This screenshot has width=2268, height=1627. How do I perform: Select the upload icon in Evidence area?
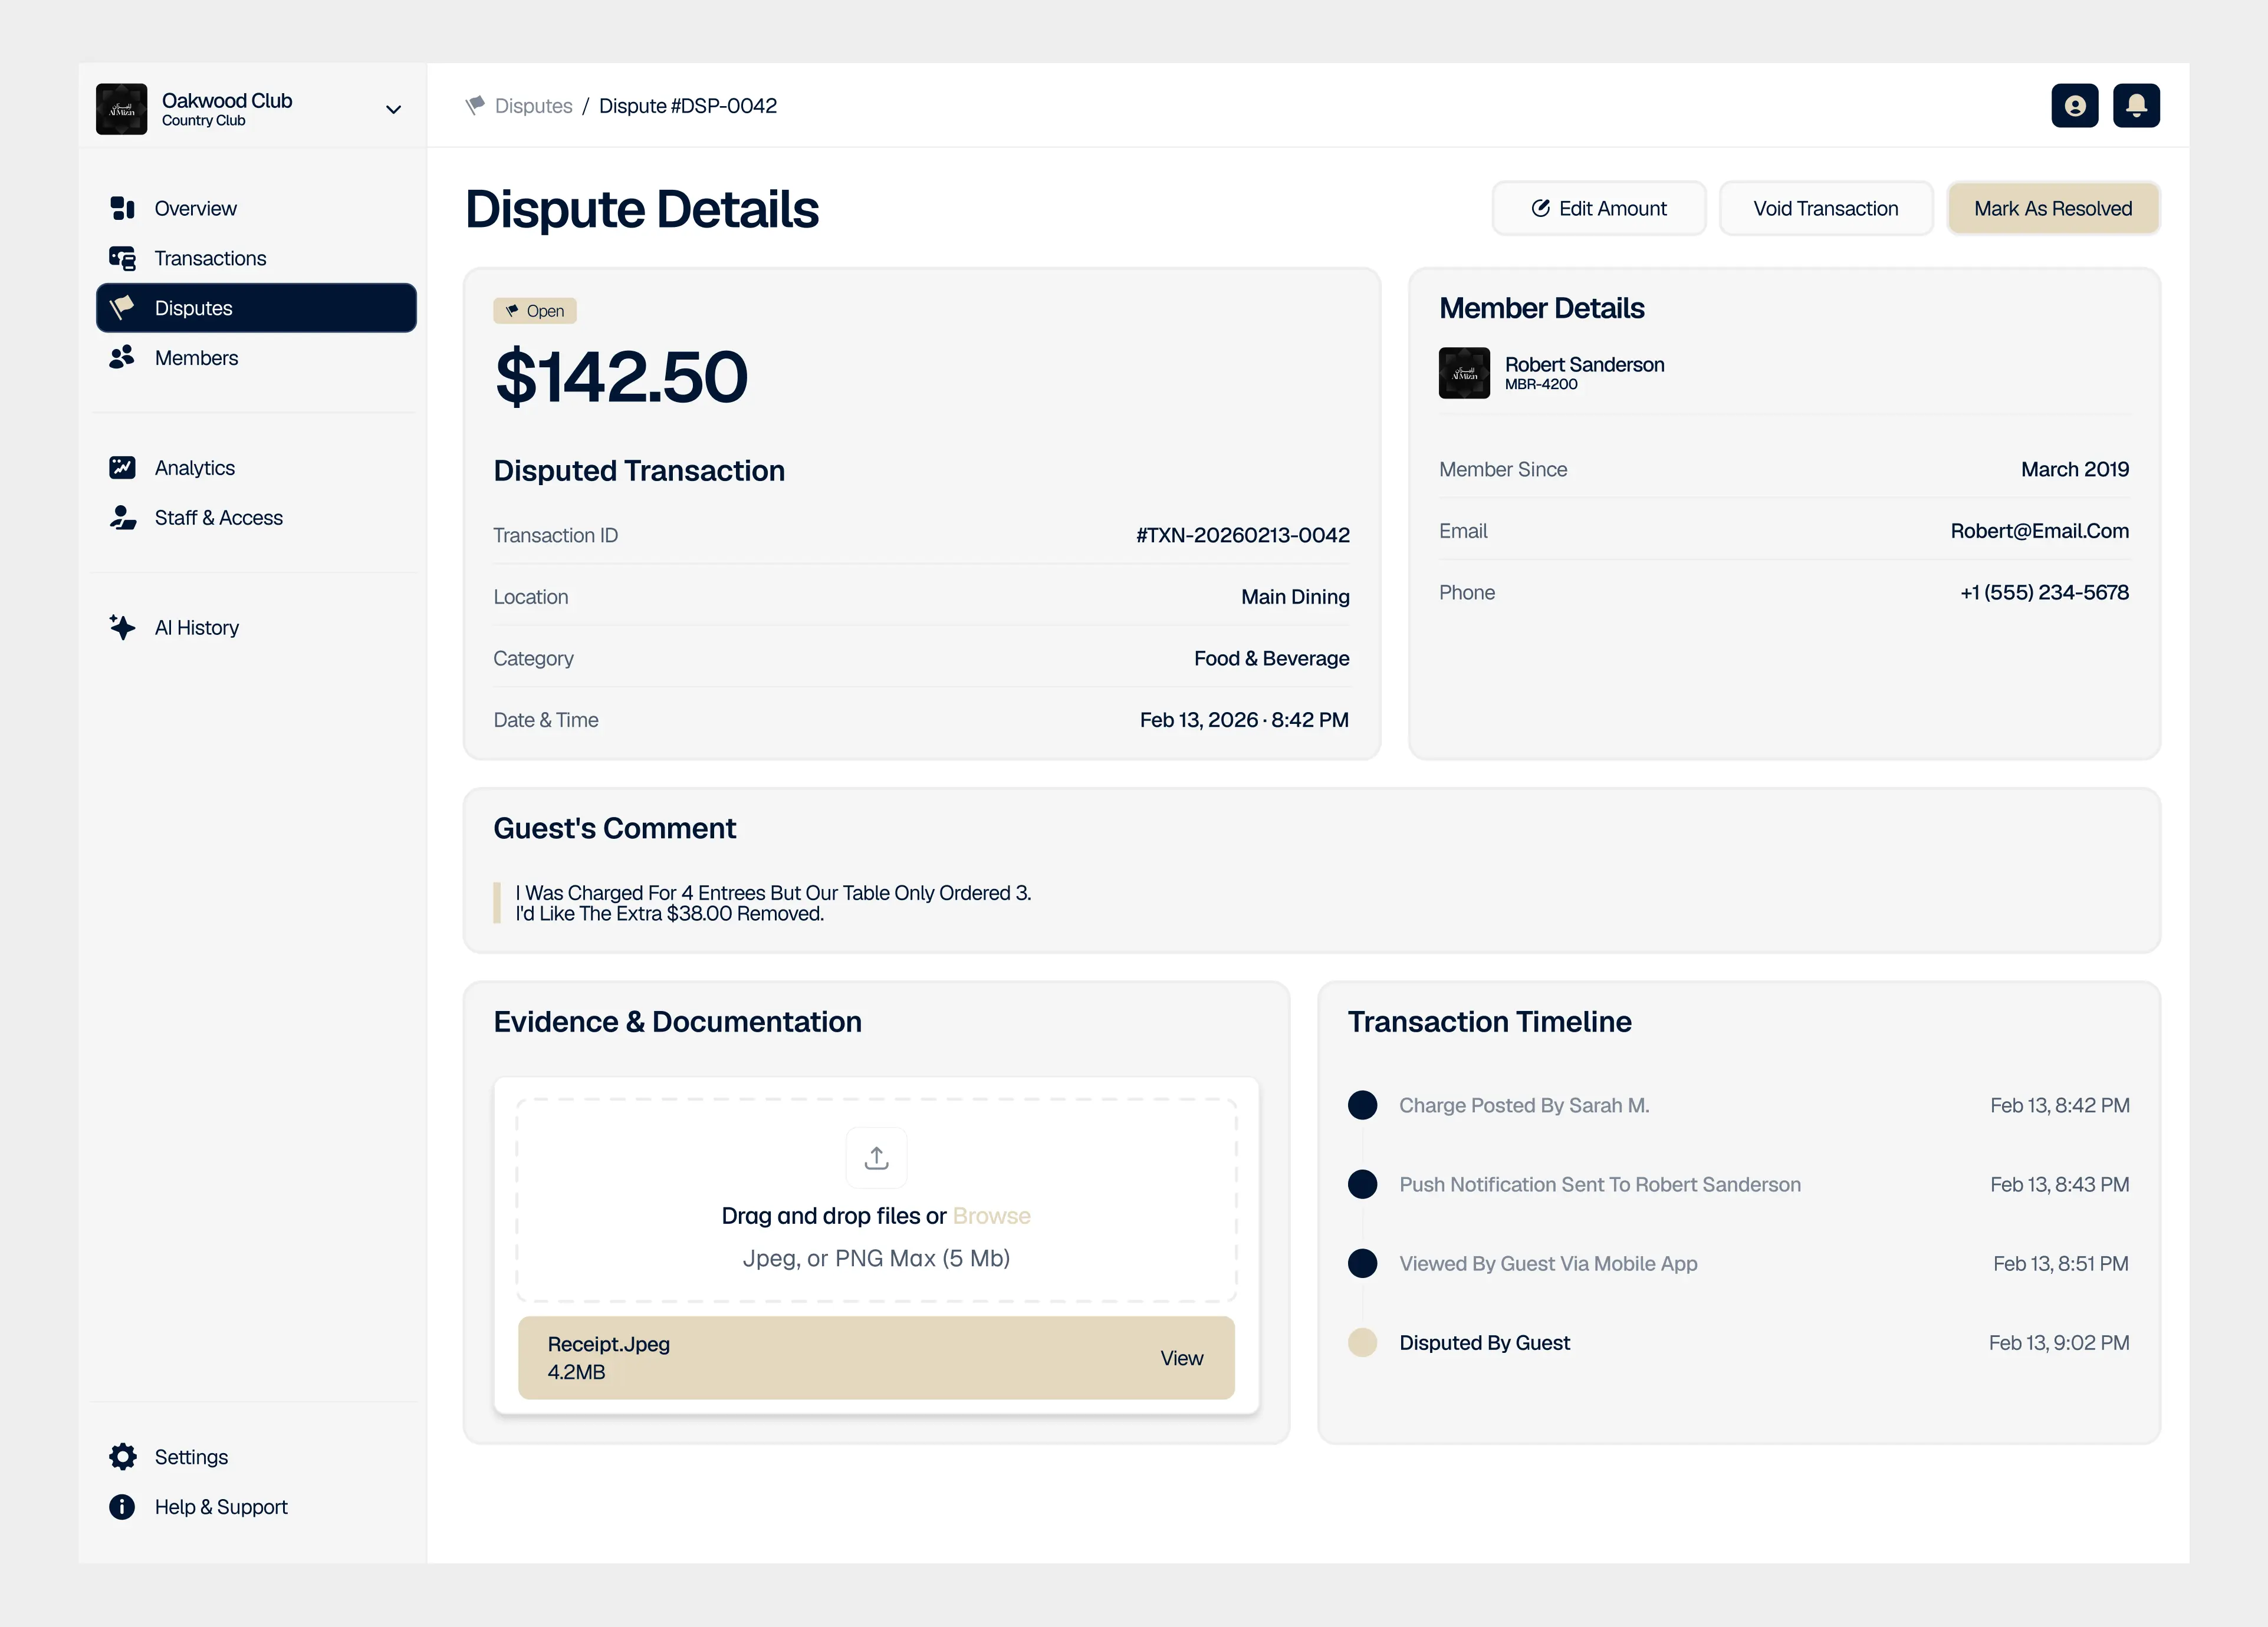click(x=876, y=1157)
